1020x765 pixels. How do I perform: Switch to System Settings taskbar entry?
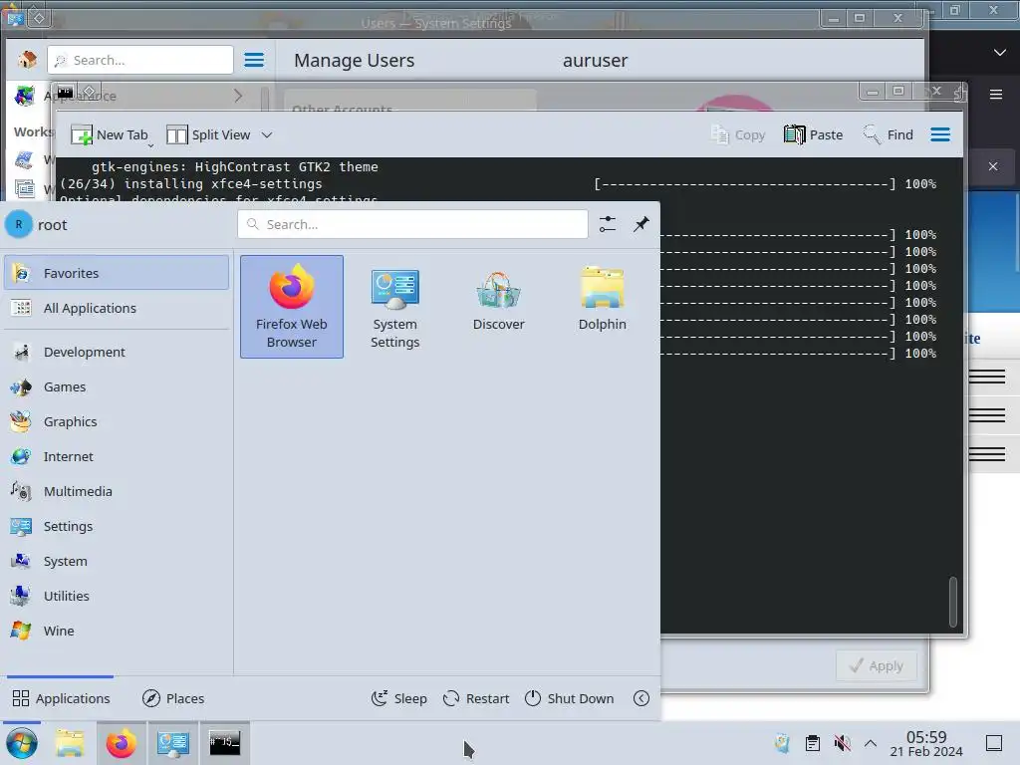tap(173, 743)
